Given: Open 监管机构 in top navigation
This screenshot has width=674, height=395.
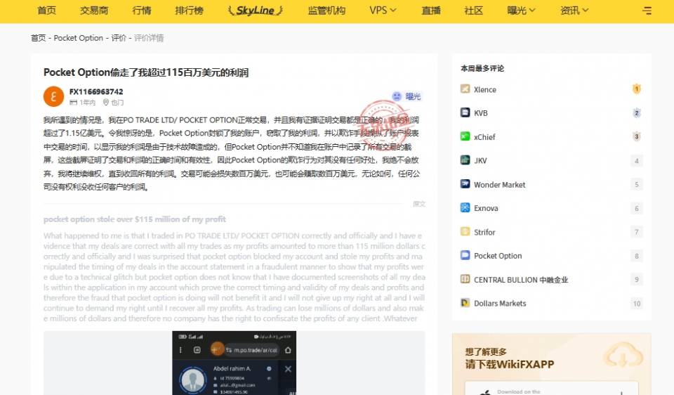Looking at the screenshot, I should [x=326, y=11].
